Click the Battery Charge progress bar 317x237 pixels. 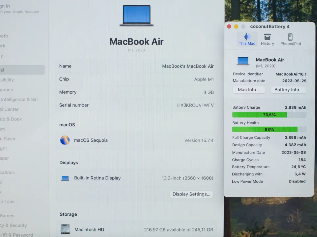[x=269, y=115]
